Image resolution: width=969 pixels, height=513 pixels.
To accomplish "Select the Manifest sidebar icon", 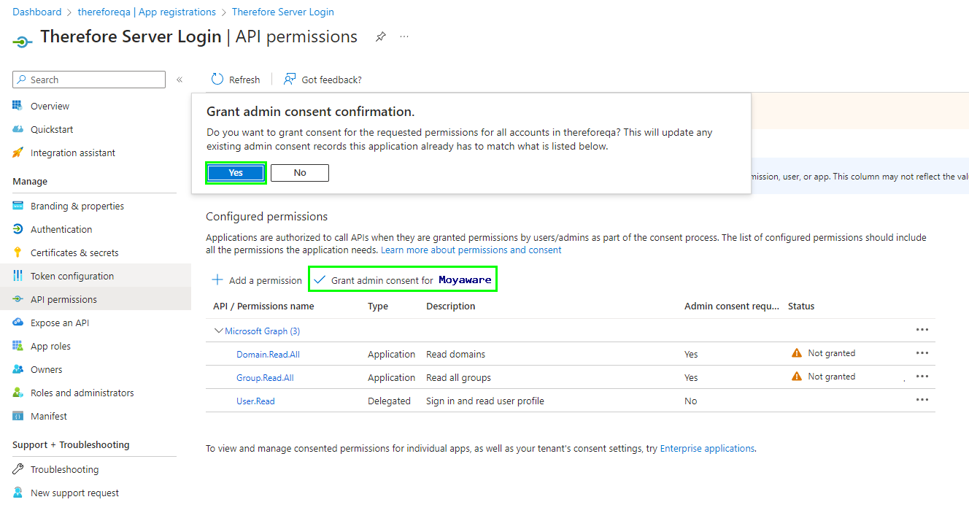I will 18,415.
